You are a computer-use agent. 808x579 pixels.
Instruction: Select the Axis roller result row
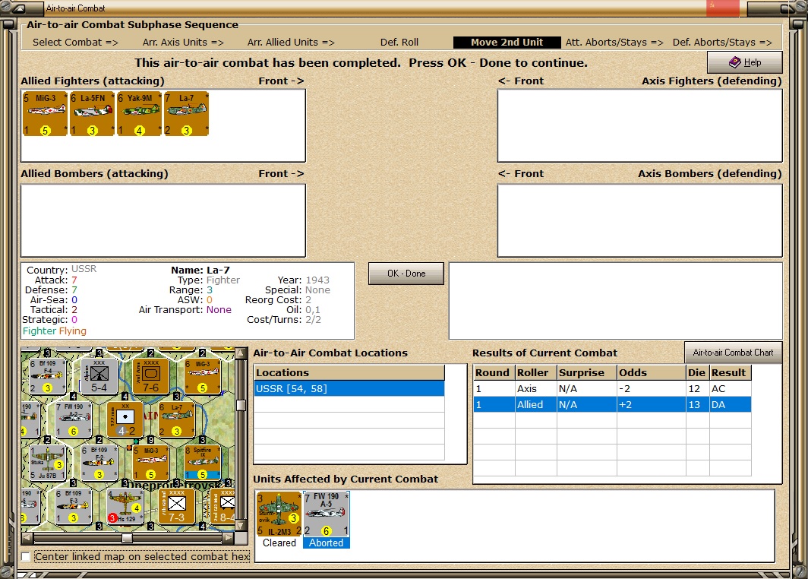click(612, 389)
